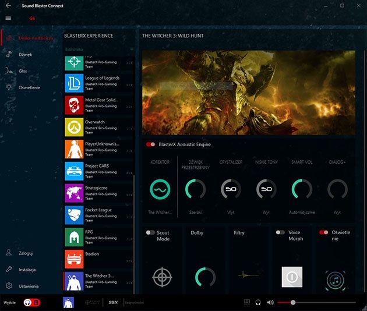The height and width of the screenshot is (311, 367).
Task: Click the Bezpośredni direct mode button
Action: [134, 303]
